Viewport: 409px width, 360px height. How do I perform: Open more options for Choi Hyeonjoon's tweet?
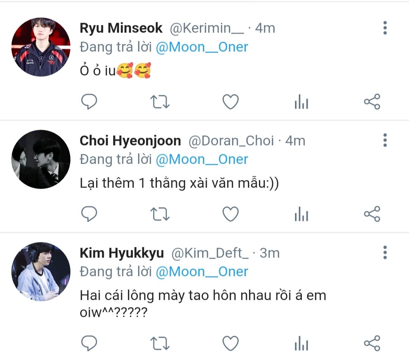click(x=385, y=140)
